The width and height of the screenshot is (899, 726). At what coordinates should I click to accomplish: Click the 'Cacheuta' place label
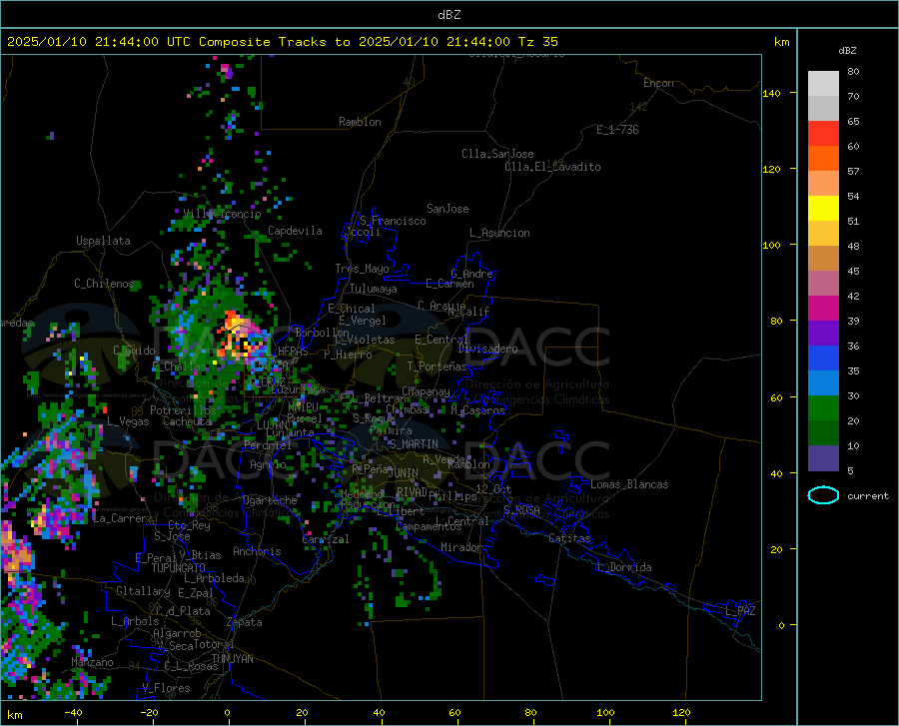[188, 421]
